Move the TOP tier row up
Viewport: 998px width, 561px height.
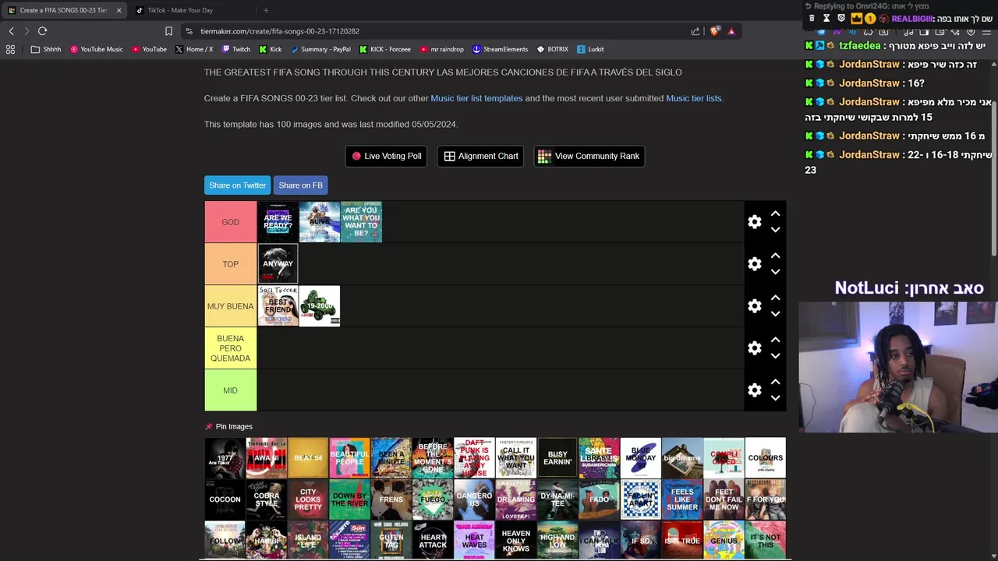pos(775,256)
